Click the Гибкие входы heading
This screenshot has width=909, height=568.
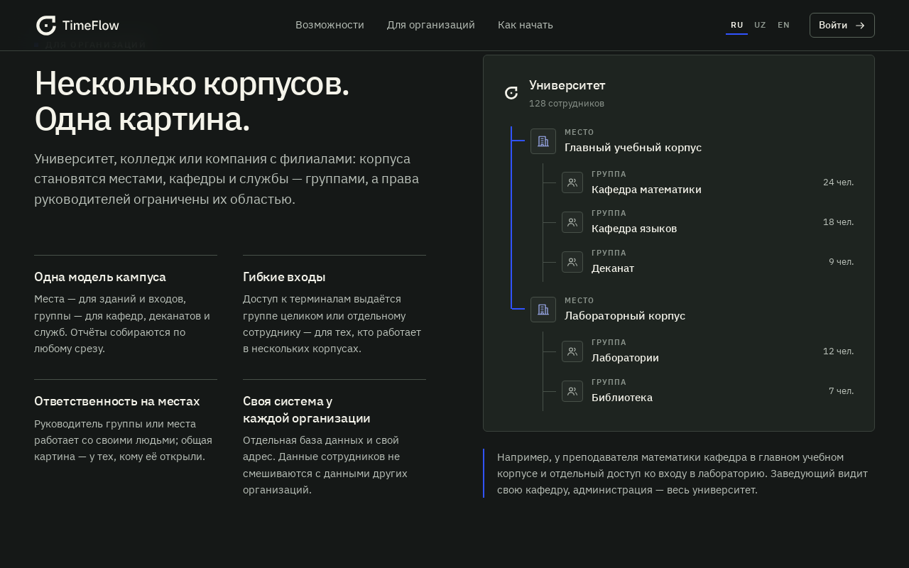click(284, 277)
